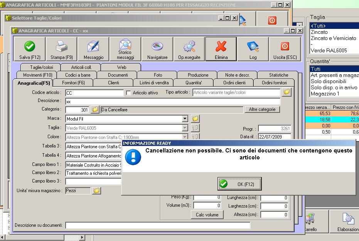Open Unita' misura magazzino folder lookup
This screenshot has width=359, height=241.
pos(96,191)
